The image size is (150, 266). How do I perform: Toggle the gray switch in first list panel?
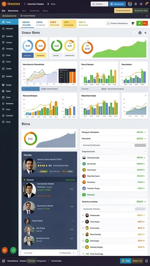pos(138,145)
